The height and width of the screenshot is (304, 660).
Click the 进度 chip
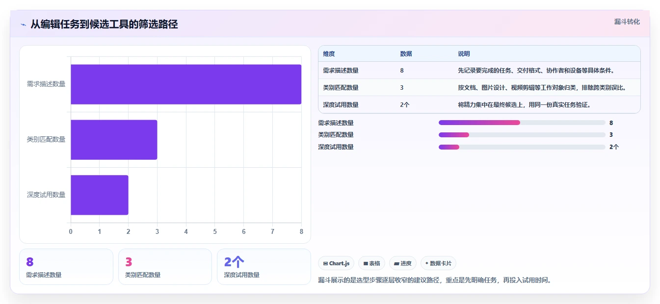tap(403, 263)
